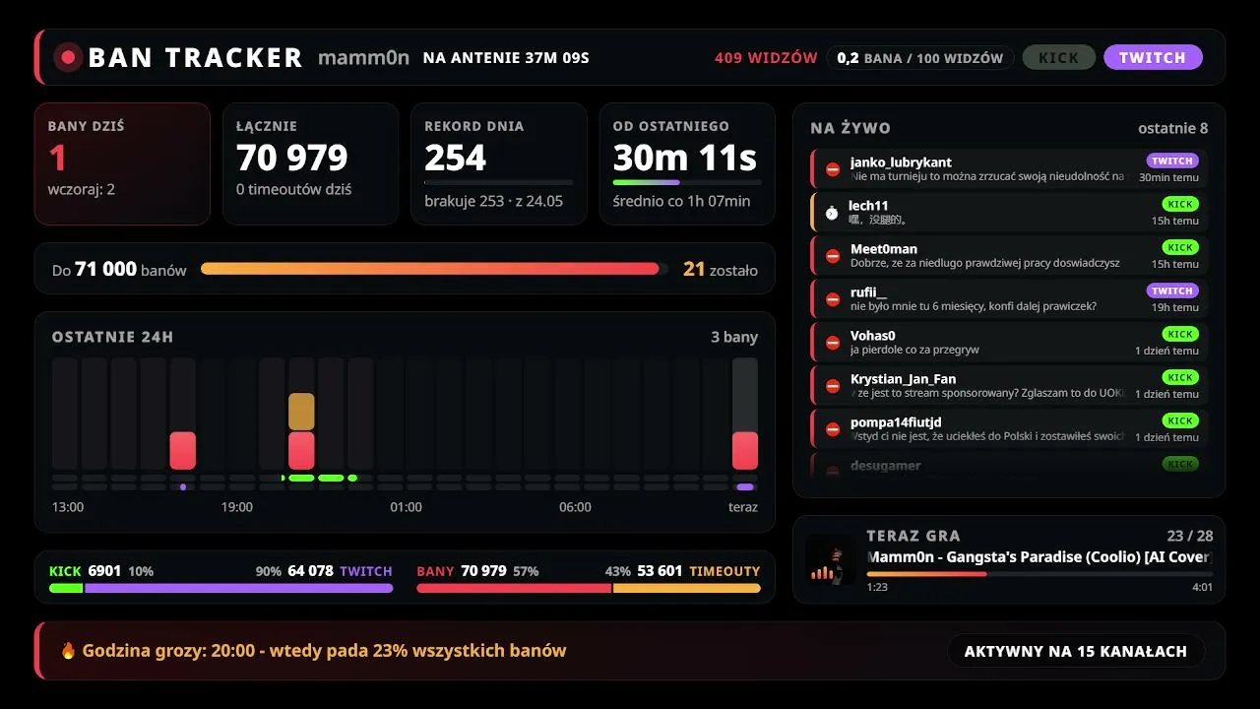Click the 64 078 TWITCH total
Screen dimensions: 1260x709
pos(340,571)
